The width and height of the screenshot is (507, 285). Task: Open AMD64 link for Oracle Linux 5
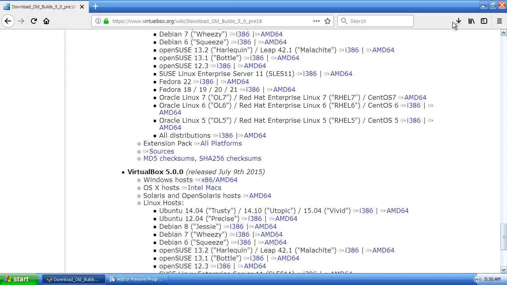pos(170,127)
